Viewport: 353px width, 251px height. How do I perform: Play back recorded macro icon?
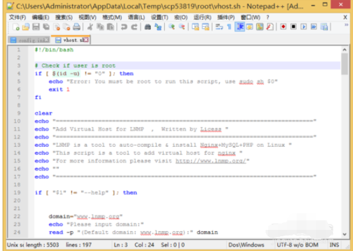click(x=304, y=27)
